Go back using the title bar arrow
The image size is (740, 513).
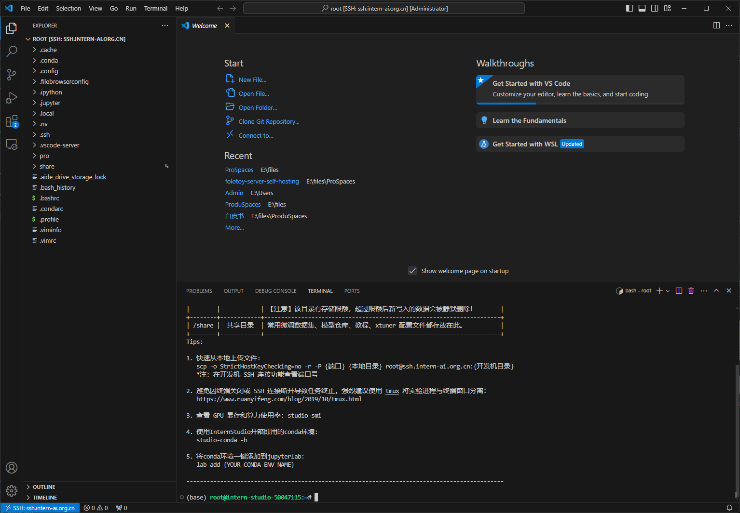[x=220, y=8]
